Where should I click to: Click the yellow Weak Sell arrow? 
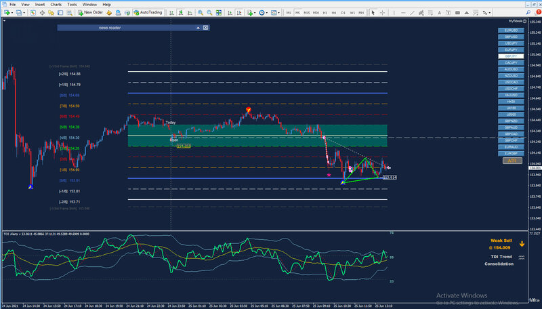click(x=522, y=244)
